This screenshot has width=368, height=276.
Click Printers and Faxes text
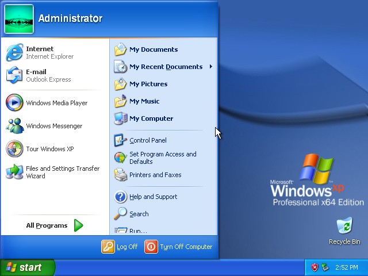tap(155, 175)
